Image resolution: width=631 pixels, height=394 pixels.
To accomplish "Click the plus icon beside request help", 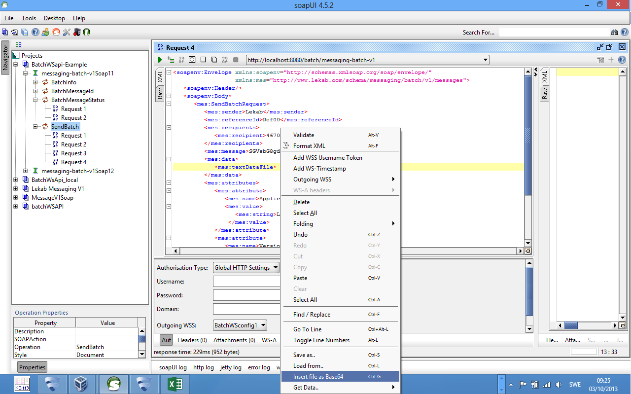I will [x=611, y=60].
